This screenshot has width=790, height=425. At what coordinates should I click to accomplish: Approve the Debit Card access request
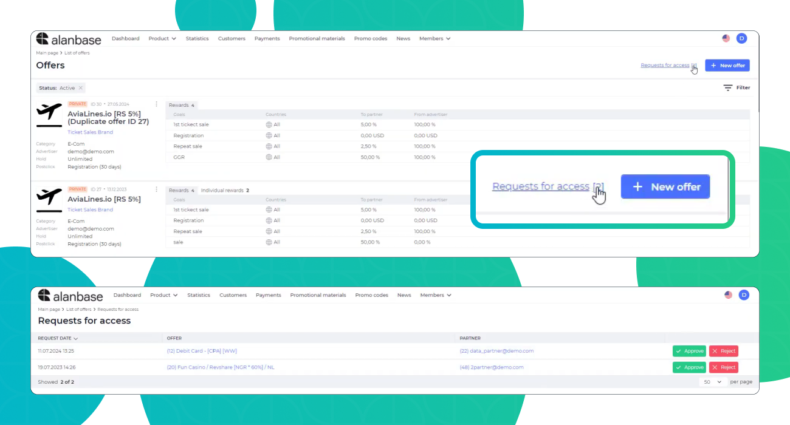pos(689,351)
